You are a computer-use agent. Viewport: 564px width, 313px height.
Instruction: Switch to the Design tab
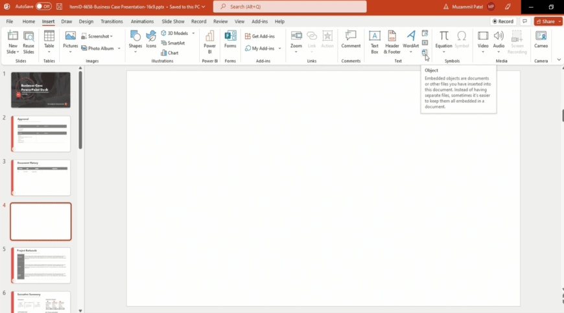pyautogui.click(x=86, y=21)
